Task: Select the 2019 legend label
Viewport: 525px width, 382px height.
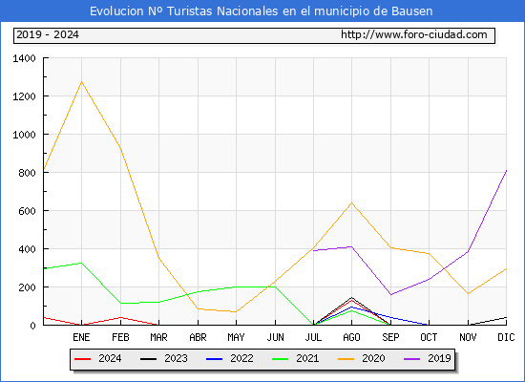Action: click(x=439, y=358)
